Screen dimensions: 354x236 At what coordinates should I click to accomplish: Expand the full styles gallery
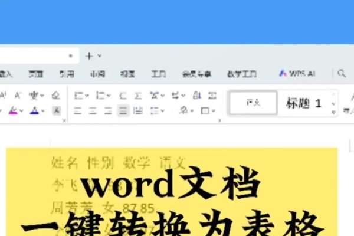tap(334, 112)
